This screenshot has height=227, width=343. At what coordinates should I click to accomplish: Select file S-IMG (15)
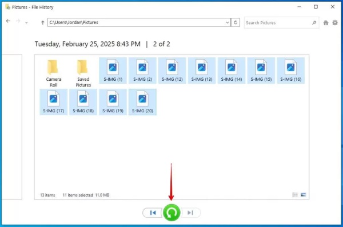[x=261, y=71]
